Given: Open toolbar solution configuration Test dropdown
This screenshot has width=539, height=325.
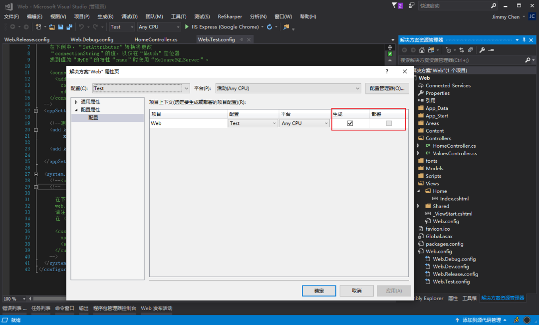Looking at the screenshot, I should (x=122, y=27).
